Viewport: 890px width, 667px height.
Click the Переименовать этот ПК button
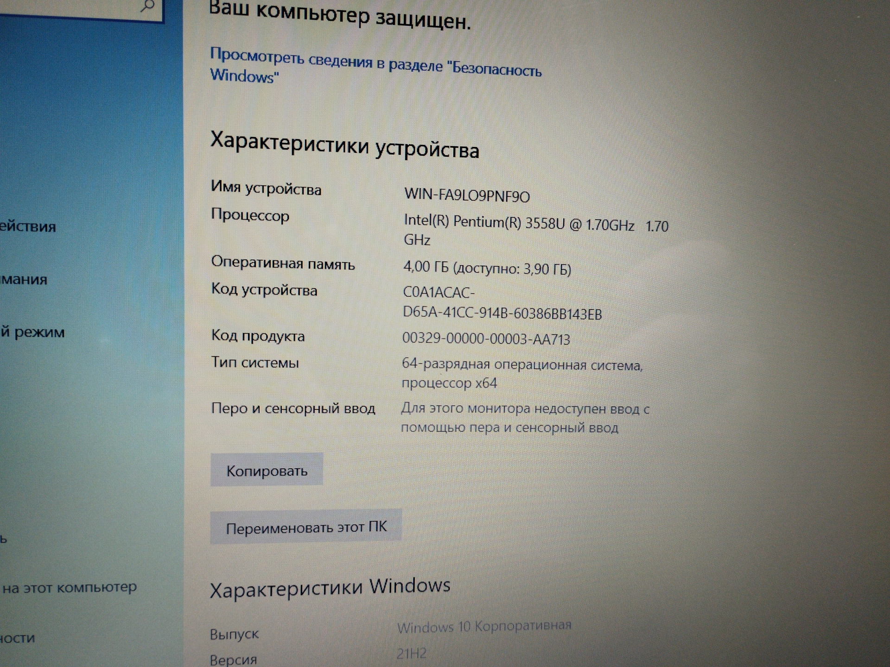click(x=306, y=527)
